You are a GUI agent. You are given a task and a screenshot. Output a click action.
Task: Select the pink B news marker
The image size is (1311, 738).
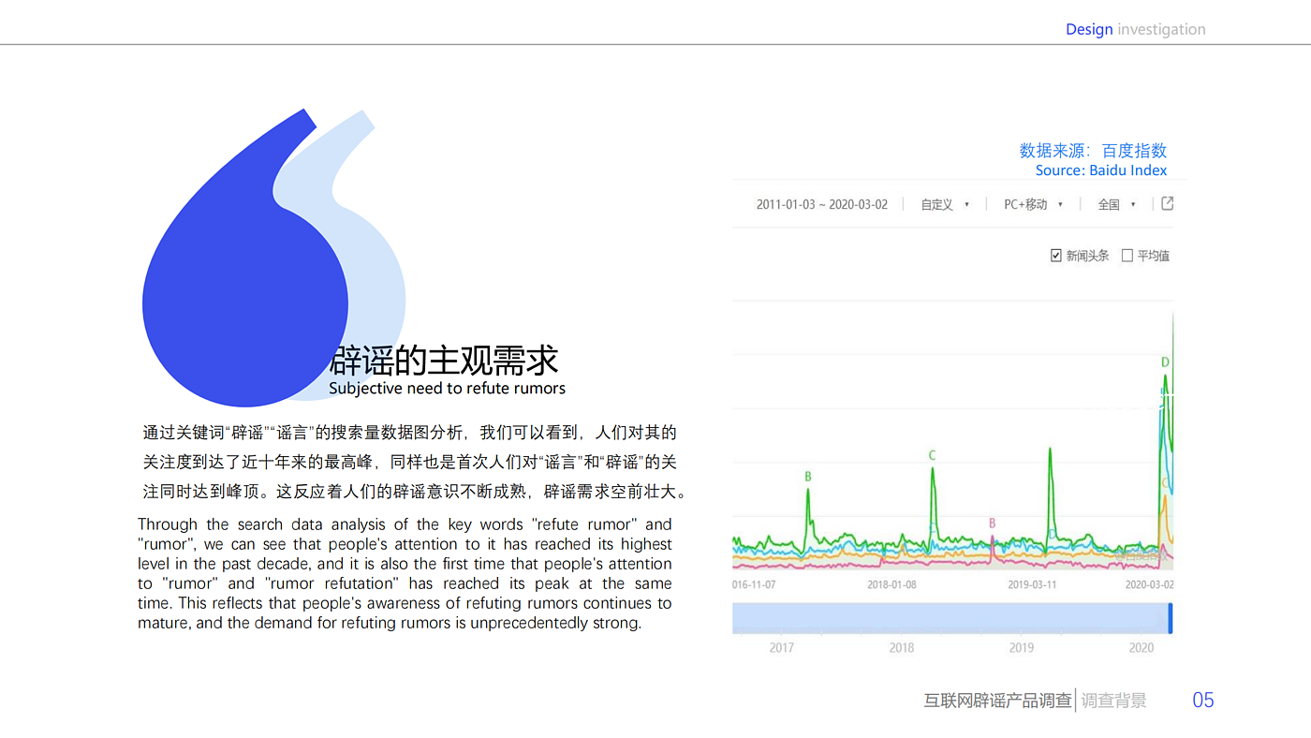[993, 524]
